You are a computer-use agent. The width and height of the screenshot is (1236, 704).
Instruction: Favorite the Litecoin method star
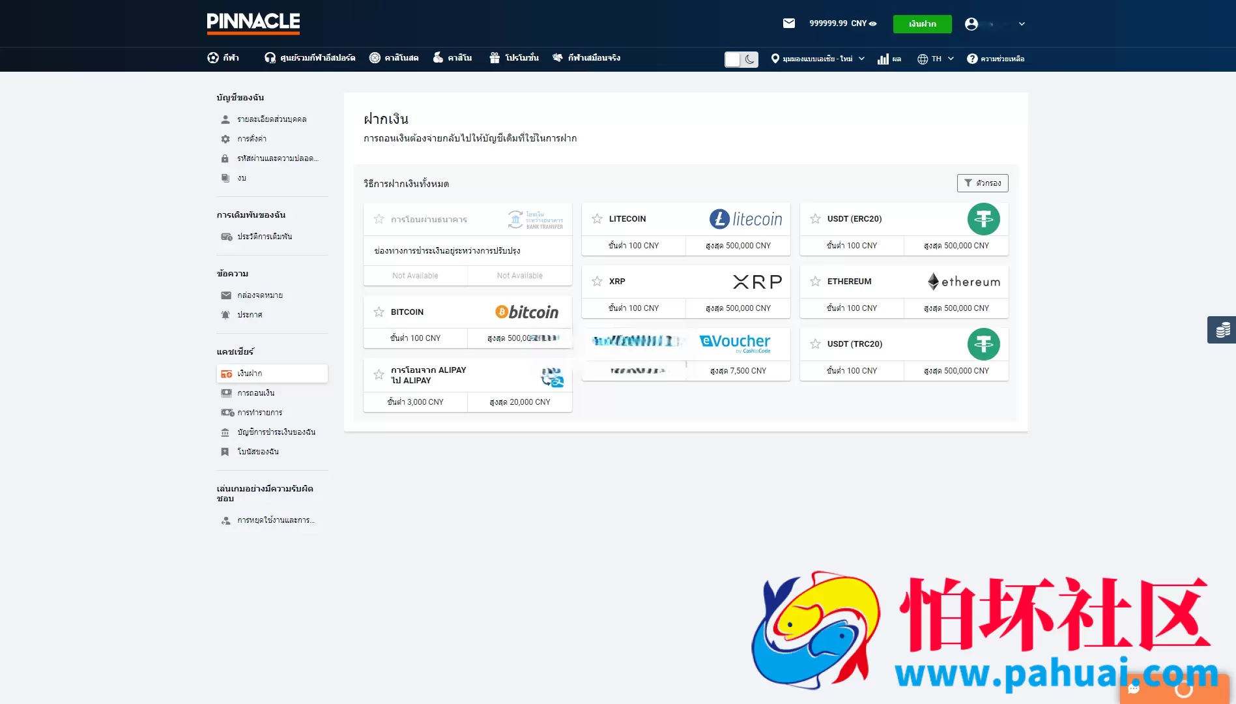tap(597, 219)
